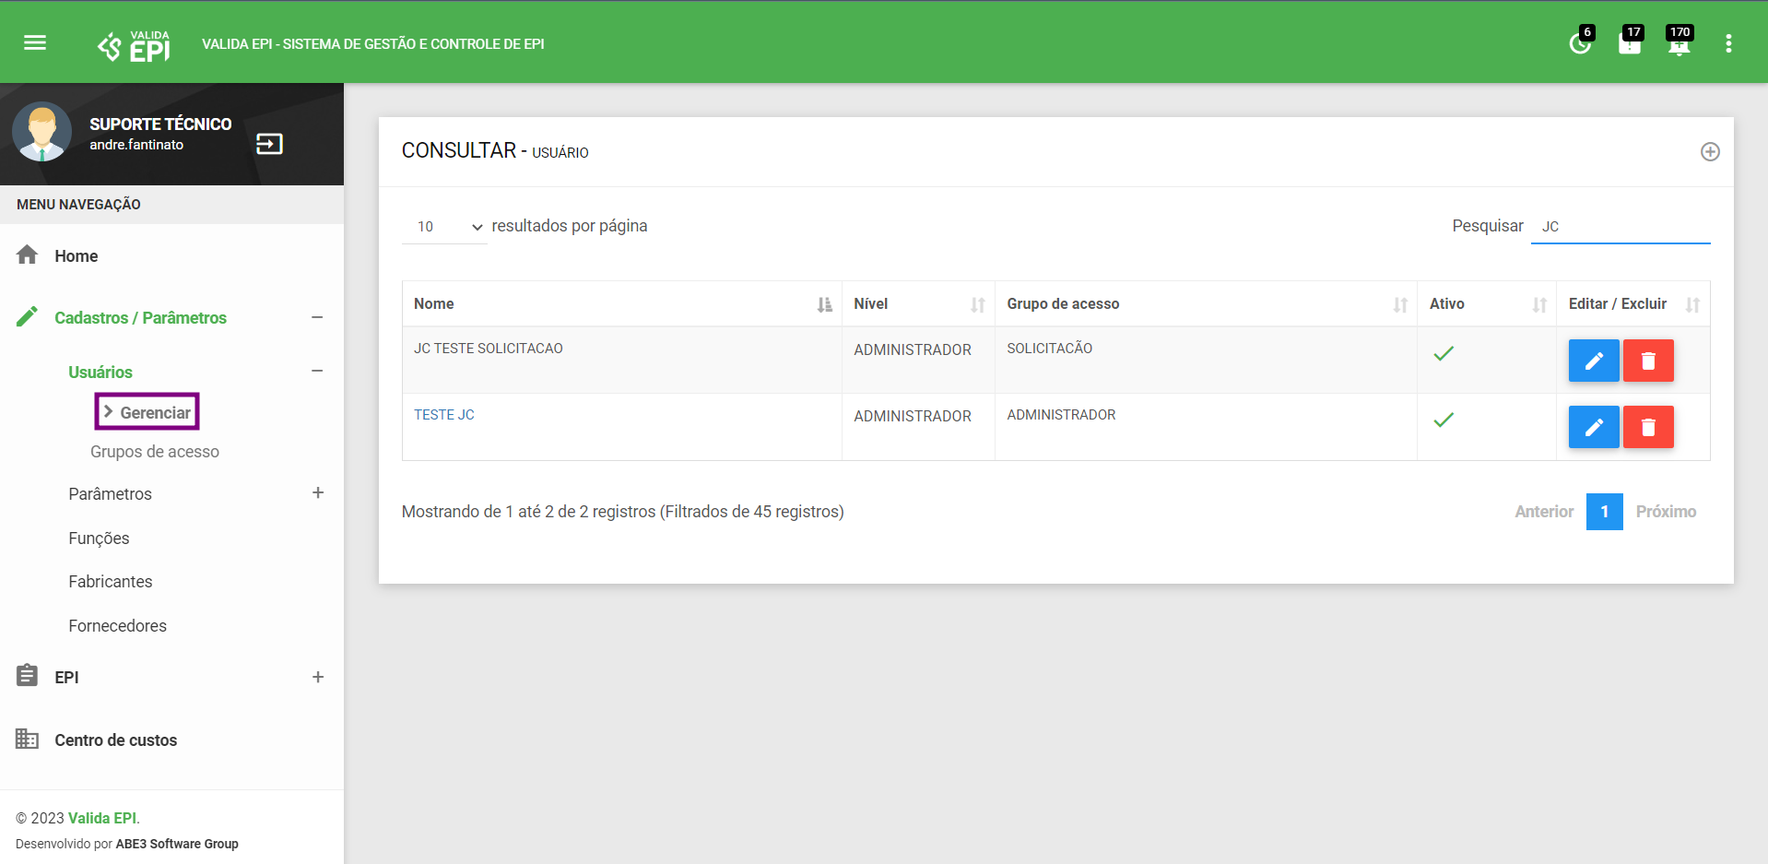
Task: Open the hamburger navigation menu
Action: point(35,42)
